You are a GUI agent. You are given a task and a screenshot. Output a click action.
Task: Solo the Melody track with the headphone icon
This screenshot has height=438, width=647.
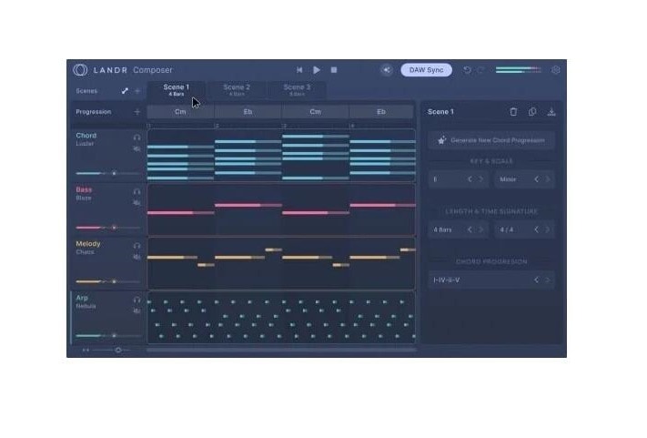click(x=137, y=246)
